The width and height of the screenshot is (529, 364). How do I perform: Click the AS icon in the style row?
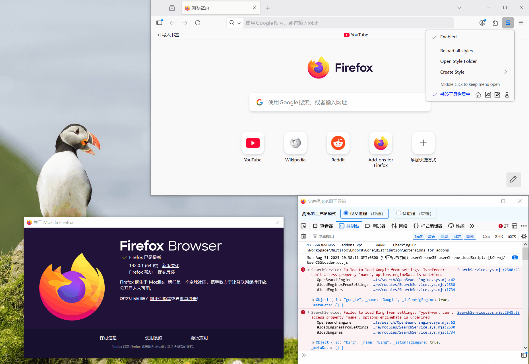(x=488, y=95)
